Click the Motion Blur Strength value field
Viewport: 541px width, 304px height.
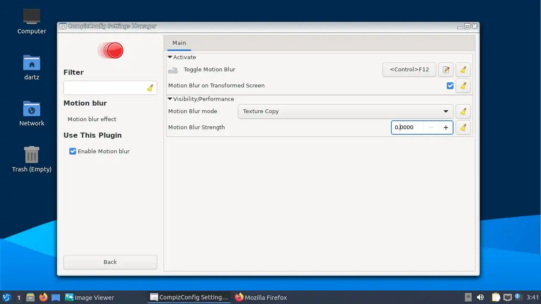tap(407, 128)
